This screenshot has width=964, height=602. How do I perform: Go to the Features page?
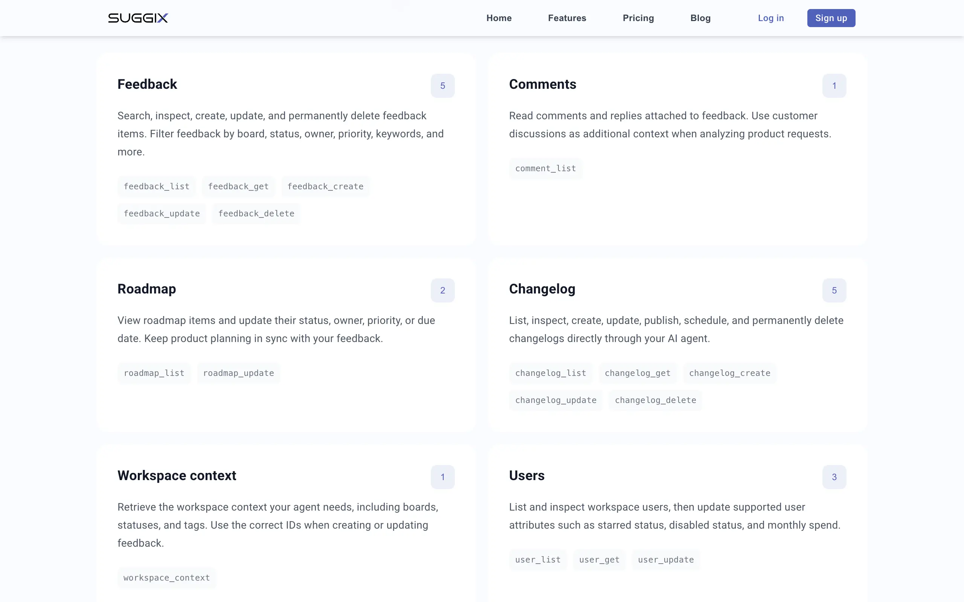[567, 18]
